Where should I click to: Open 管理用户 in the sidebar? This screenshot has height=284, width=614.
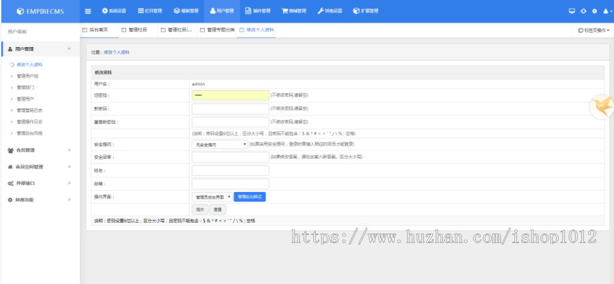click(x=25, y=99)
